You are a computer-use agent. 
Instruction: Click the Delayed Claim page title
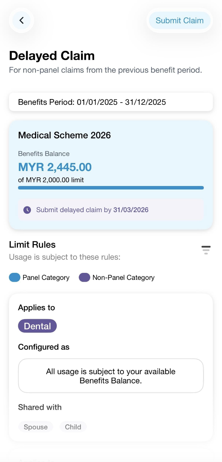(52, 56)
